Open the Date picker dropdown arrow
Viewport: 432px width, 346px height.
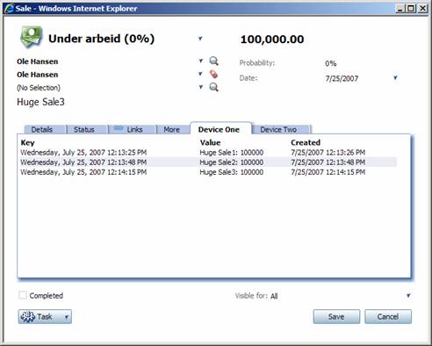pos(395,78)
